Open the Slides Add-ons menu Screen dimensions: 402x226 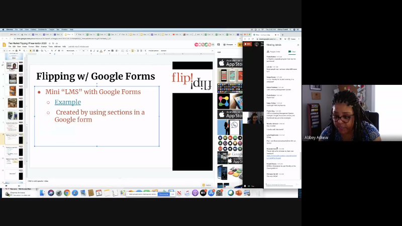click(x=57, y=47)
